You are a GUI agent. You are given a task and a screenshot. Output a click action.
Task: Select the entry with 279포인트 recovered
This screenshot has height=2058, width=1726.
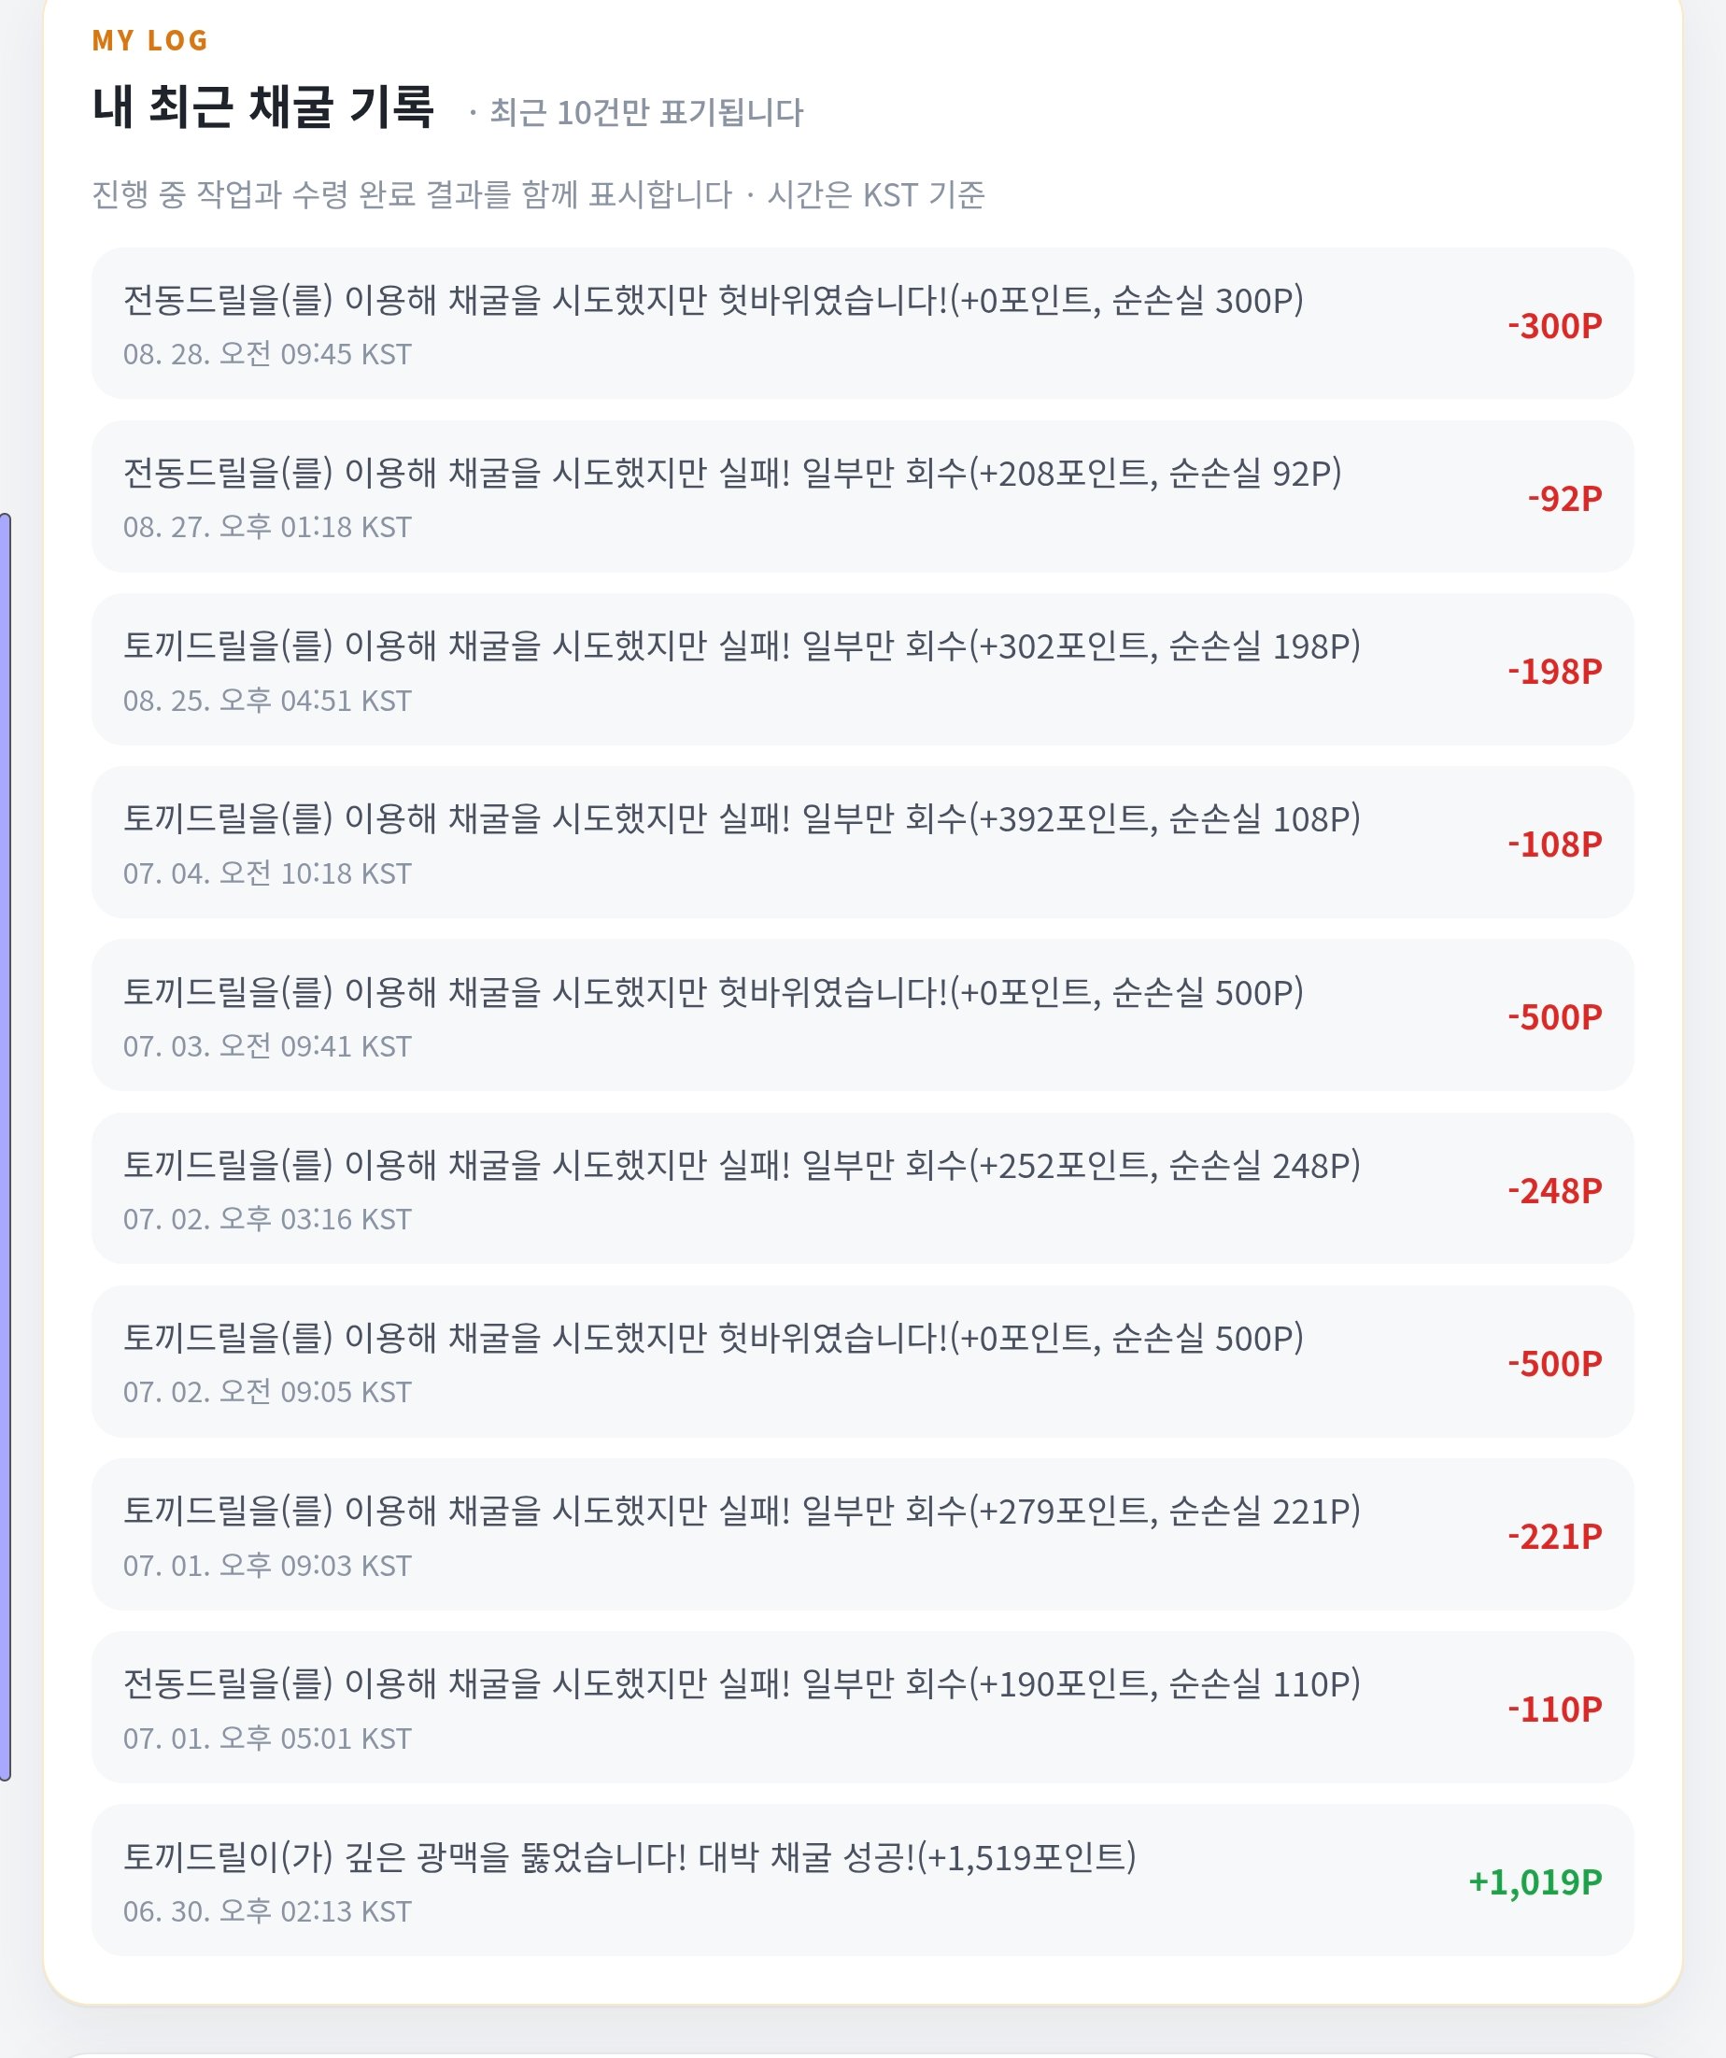pos(862,1535)
